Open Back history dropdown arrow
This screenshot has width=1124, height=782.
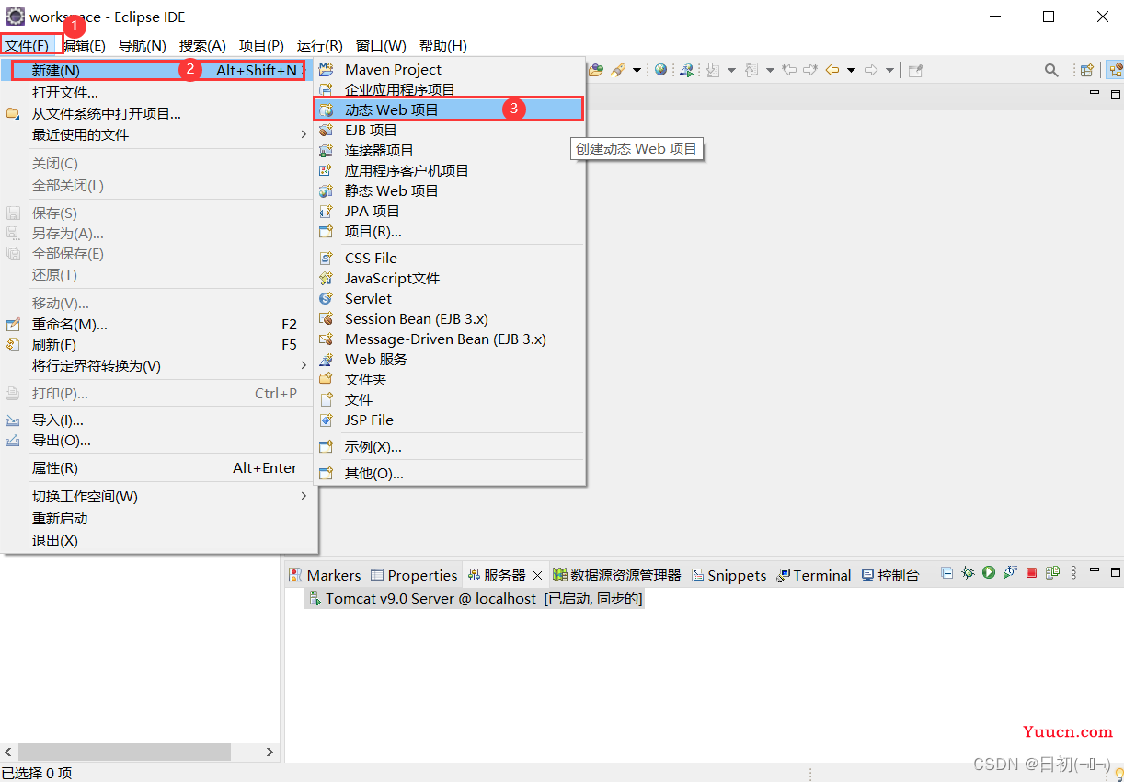coord(851,70)
